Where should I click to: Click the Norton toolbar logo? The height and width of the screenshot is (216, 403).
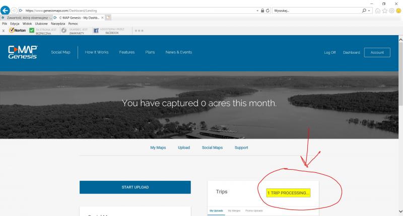(x=17, y=30)
